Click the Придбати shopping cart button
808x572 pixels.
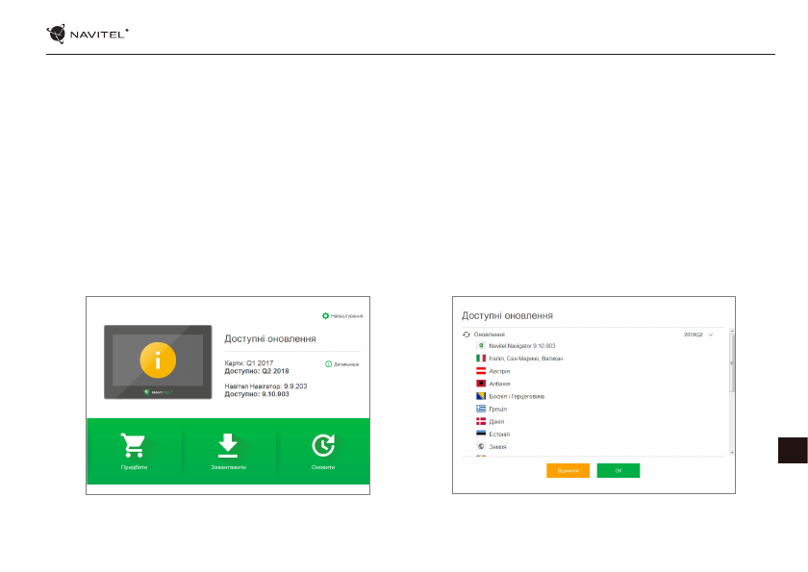tap(134, 452)
